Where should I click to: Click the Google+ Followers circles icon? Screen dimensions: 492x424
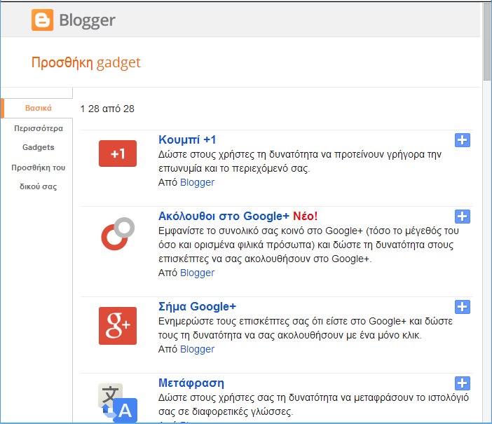click(117, 233)
